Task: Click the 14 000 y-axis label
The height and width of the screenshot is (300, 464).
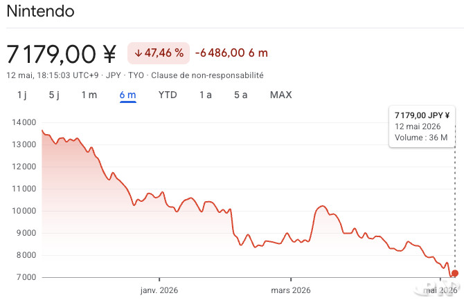Action: click(24, 122)
